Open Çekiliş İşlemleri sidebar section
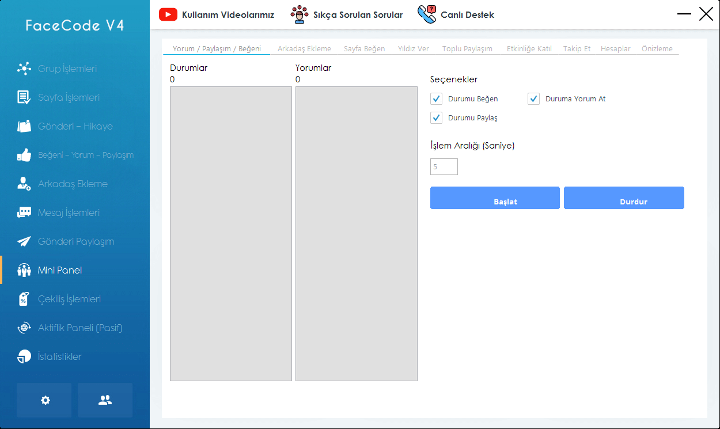 point(69,299)
